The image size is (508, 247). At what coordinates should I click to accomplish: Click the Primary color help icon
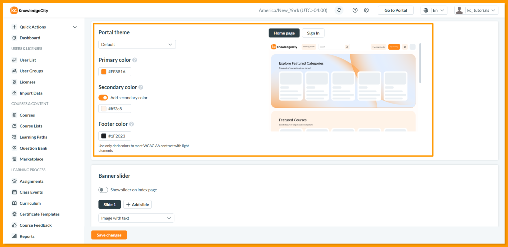click(x=135, y=60)
